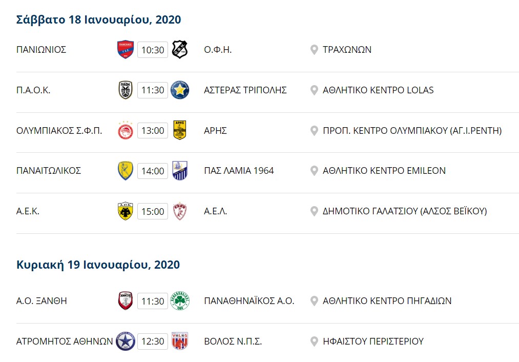Viewport: 519px width, 362px height.
Task: Click the Asteras Tripolis star logo
Action: (x=180, y=90)
